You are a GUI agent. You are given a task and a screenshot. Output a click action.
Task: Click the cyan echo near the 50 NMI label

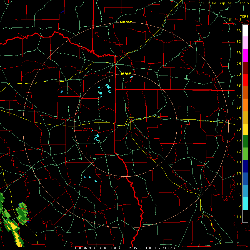click(x=132, y=77)
